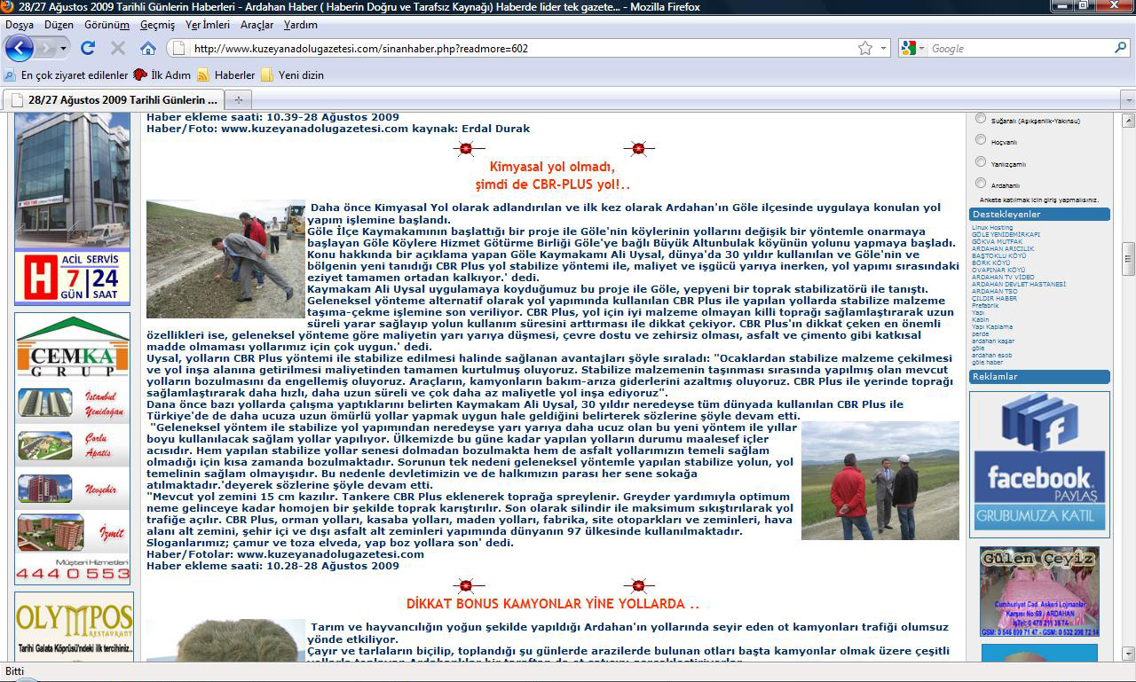Click the stop loading X icon

pyautogui.click(x=117, y=48)
